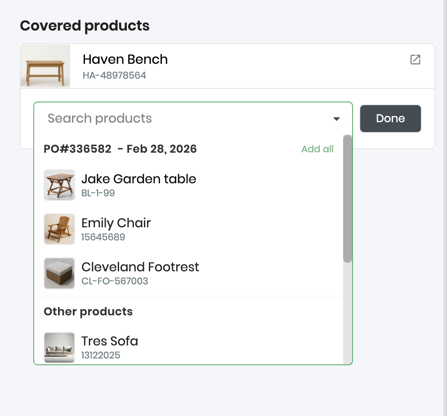The height and width of the screenshot is (416, 447).
Task: Click the Haven Bench product name
Action: point(125,59)
